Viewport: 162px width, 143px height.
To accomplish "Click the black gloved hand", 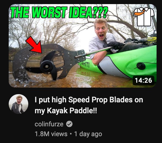I will (115, 45).
